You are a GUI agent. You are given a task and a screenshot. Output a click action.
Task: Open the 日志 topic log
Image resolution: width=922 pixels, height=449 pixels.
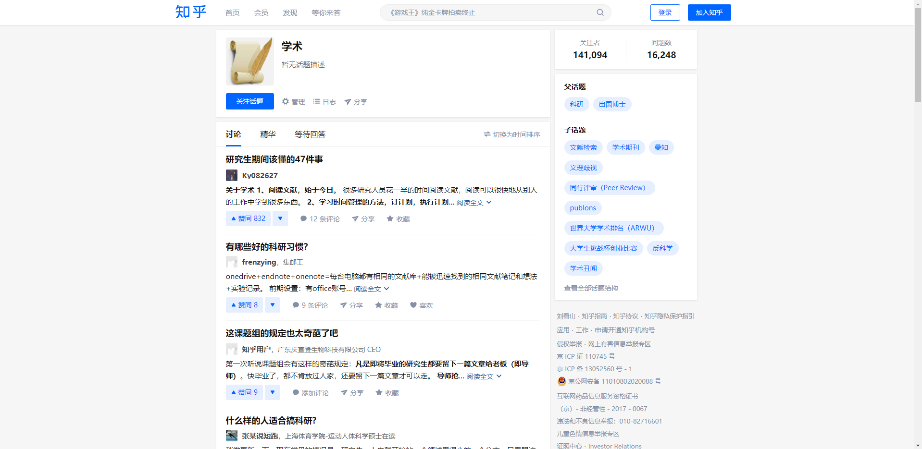[x=324, y=101]
